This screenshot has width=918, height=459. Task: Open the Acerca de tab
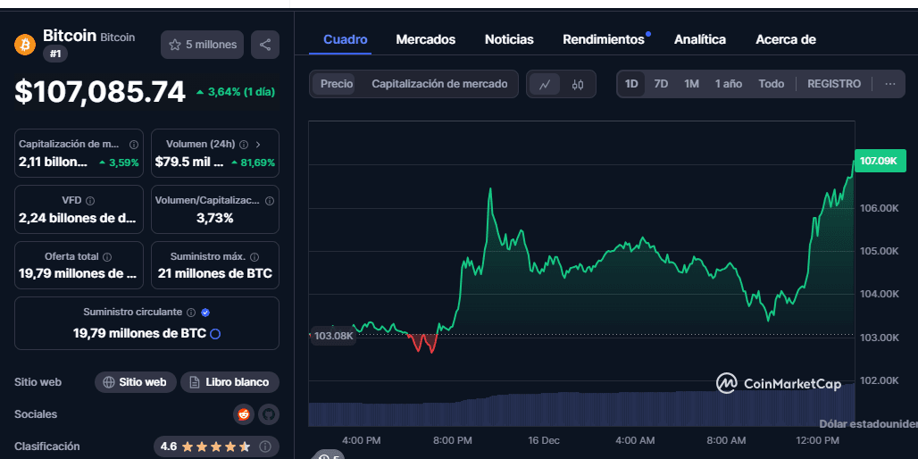pyautogui.click(x=786, y=40)
